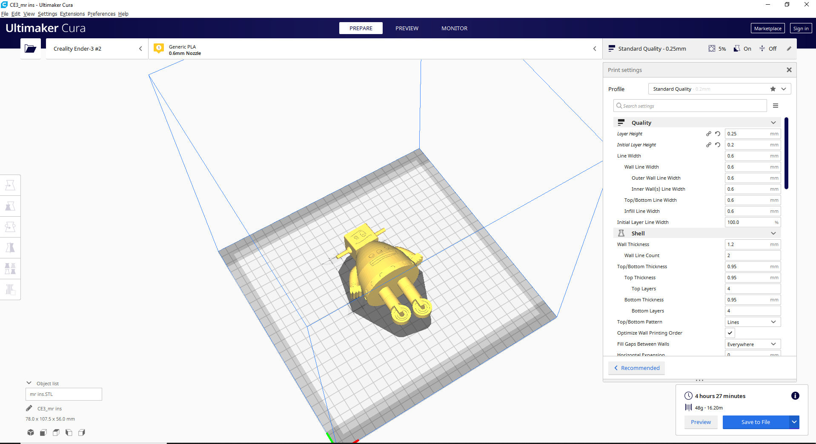Select the Move tool in left toolbar
816x444 pixels.
(10, 185)
